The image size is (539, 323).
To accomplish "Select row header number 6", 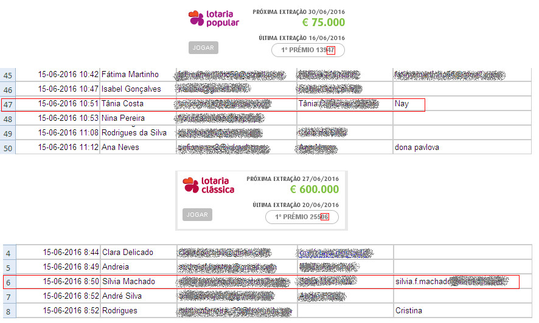I will (8, 282).
